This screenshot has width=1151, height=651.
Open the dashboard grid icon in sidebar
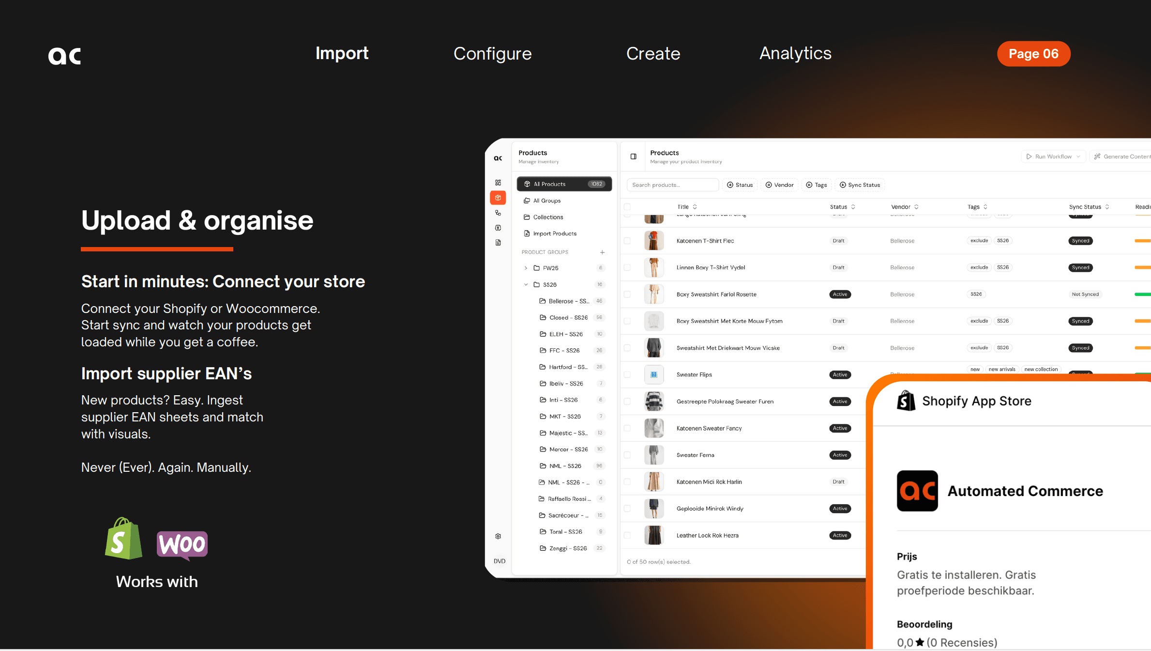[x=498, y=182]
